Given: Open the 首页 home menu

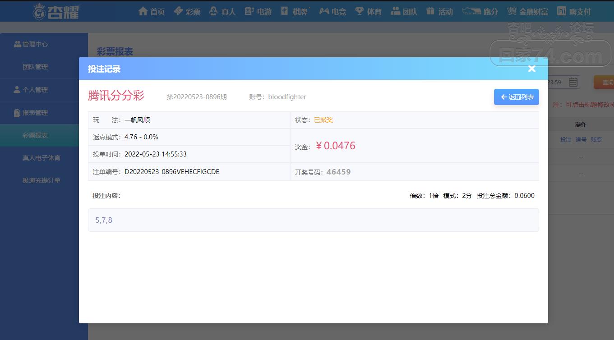Looking at the screenshot, I should [x=152, y=11].
